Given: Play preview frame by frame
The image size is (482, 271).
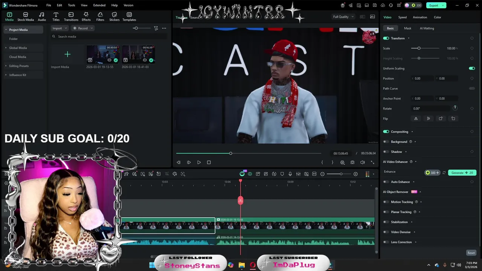Looking at the screenshot, I should coord(189,162).
